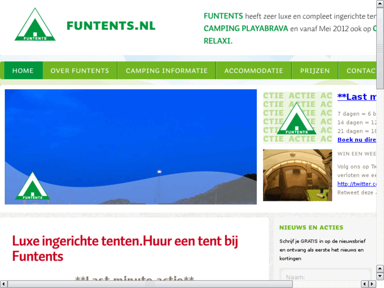
Task: Click 'Luxe ingerichte tenten' heading
Action: 125,248
